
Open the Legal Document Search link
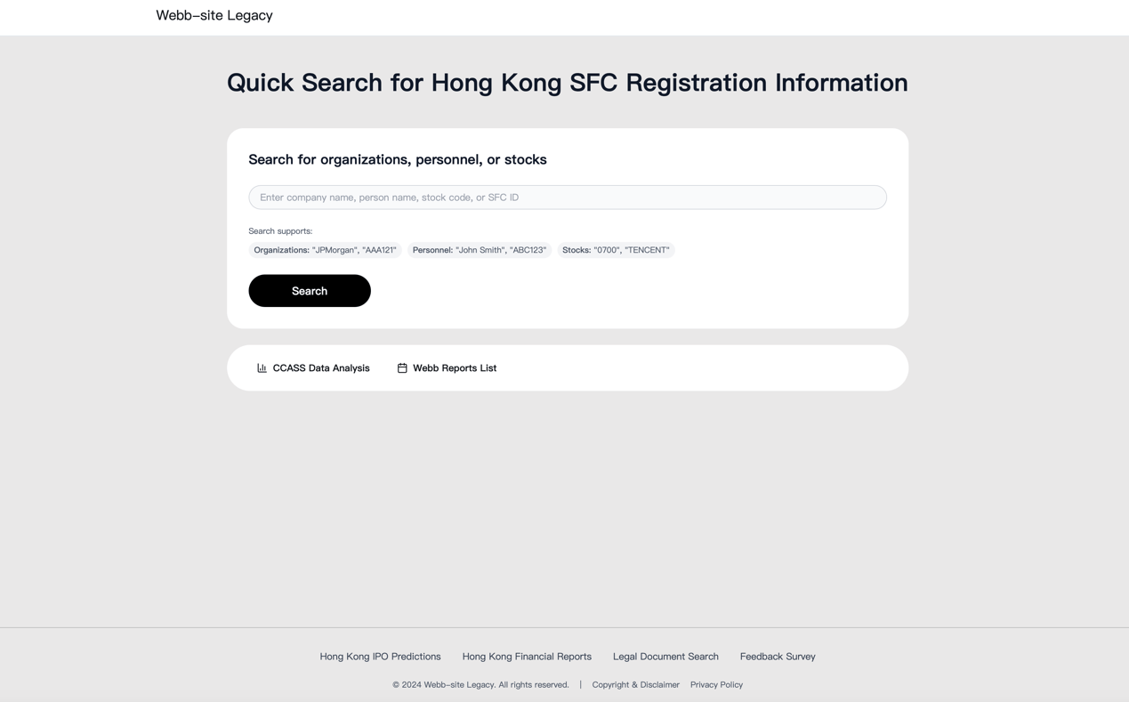pos(665,657)
